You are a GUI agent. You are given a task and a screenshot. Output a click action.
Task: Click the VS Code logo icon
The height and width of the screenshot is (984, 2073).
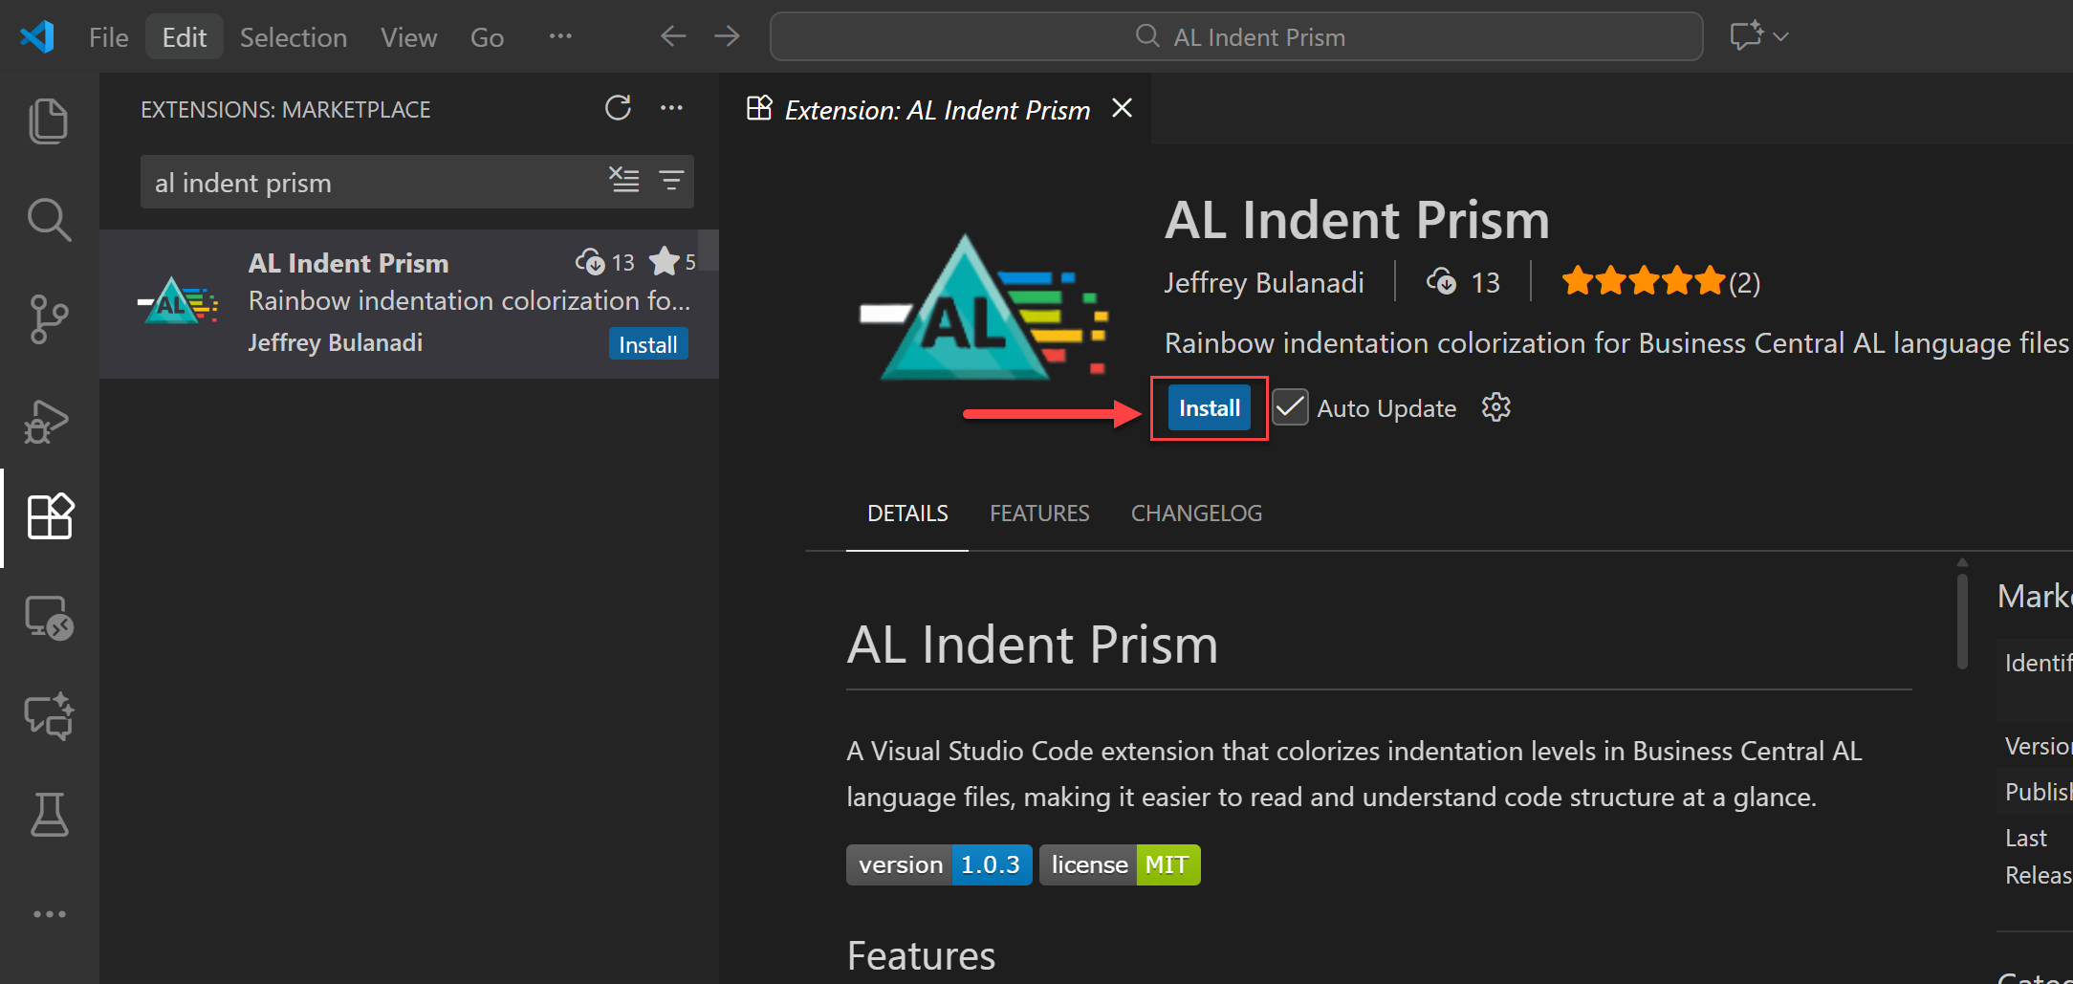point(37,37)
